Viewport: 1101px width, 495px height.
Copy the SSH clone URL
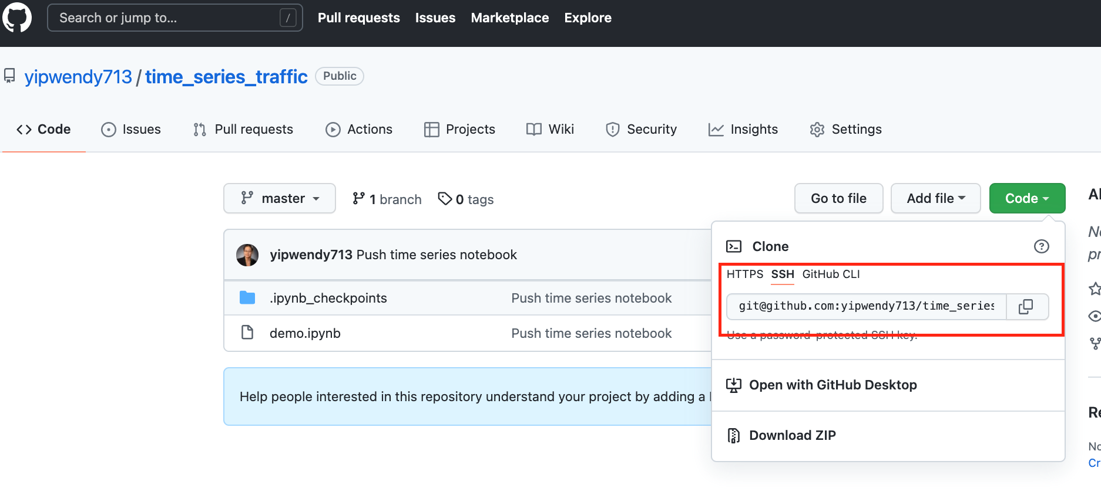click(1026, 306)
